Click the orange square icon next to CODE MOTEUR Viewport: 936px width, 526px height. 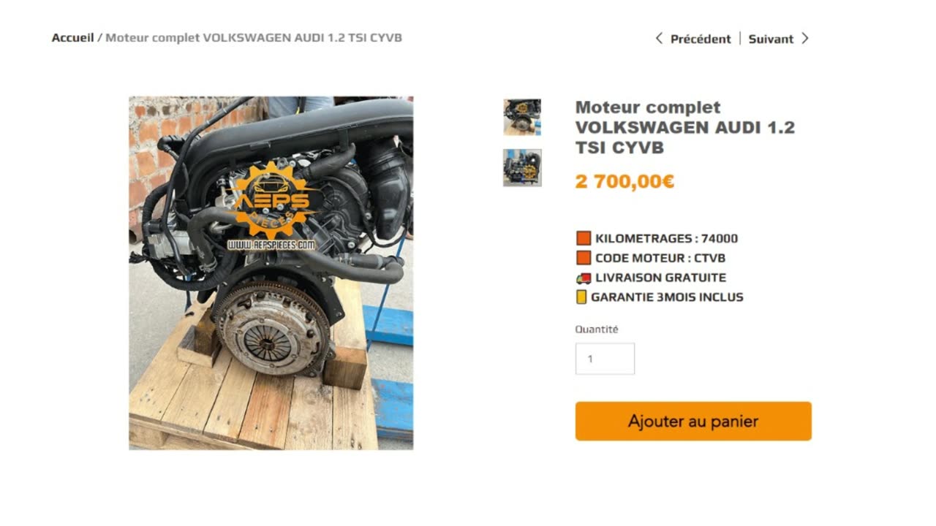tap(584, 258)
